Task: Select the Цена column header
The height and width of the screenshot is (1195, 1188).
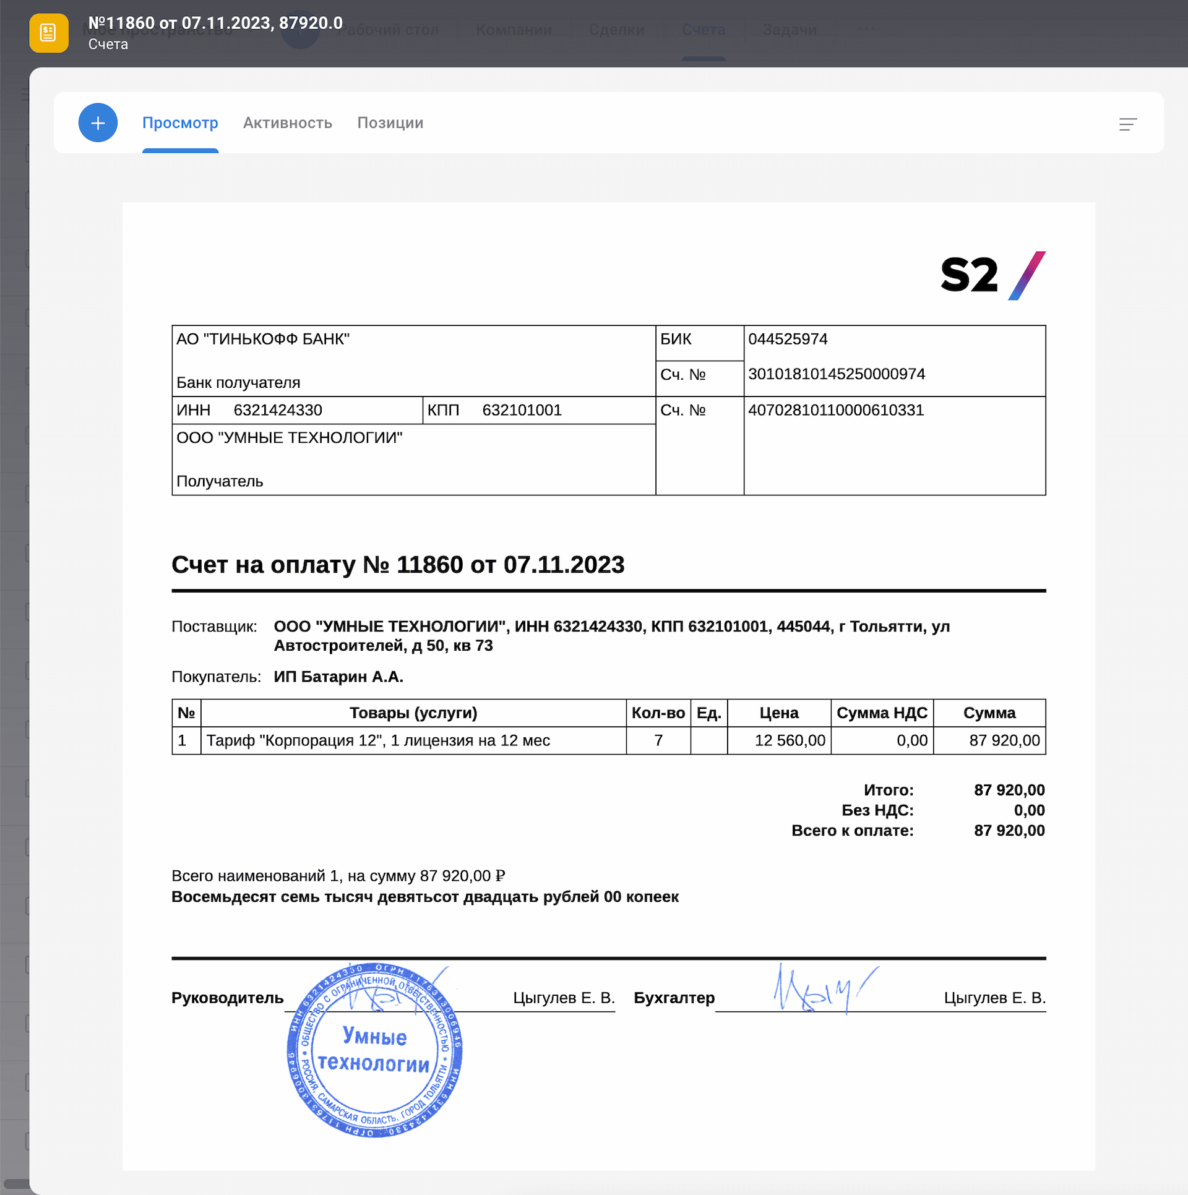Action: (x=779, y=713)
